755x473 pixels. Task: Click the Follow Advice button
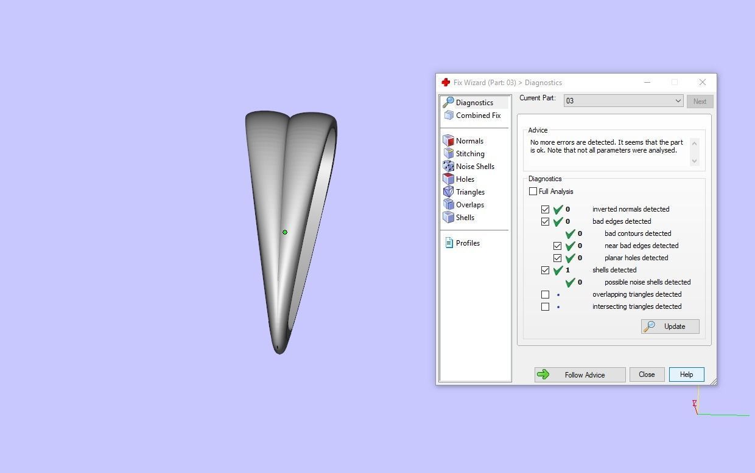pos(580,375)
